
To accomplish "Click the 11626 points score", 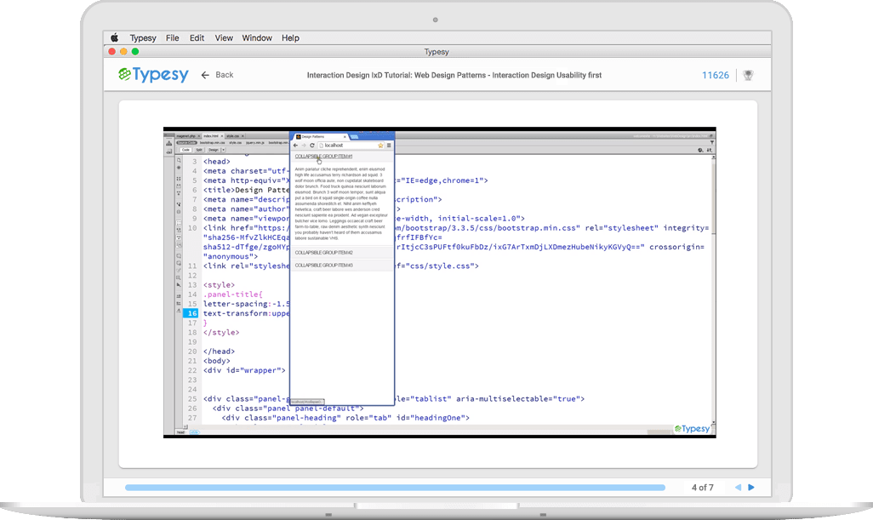I will [x=716, y=75].
